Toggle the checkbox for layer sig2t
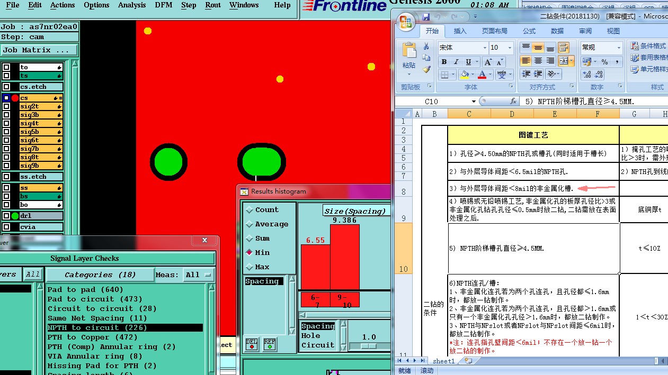 [x=6, y=106]
